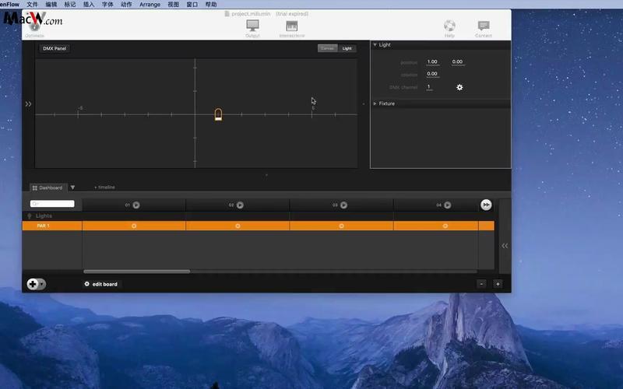
Task: Open the 文件 menu
Action: (x=32, y=5)
